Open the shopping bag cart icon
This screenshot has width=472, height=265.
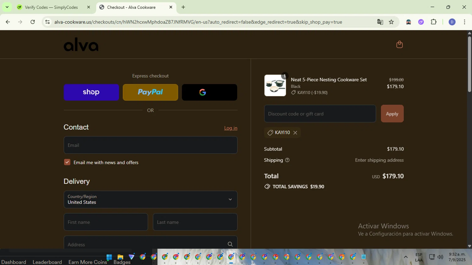point(399,44)
